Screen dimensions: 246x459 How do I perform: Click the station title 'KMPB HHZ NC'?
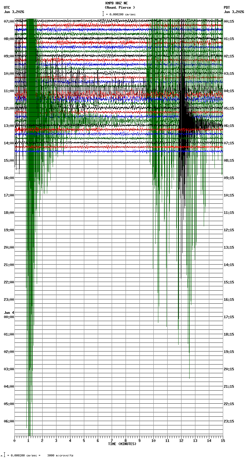(116, 3)
